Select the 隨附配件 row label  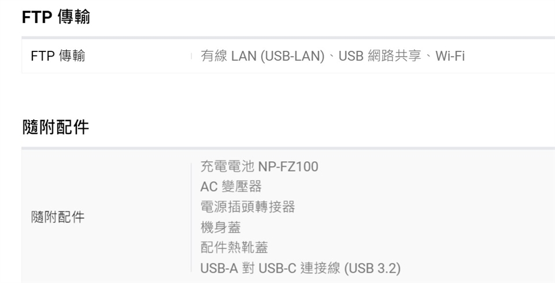pos(58,217)
